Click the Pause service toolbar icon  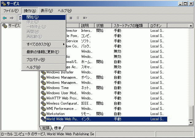click(78, 18)
